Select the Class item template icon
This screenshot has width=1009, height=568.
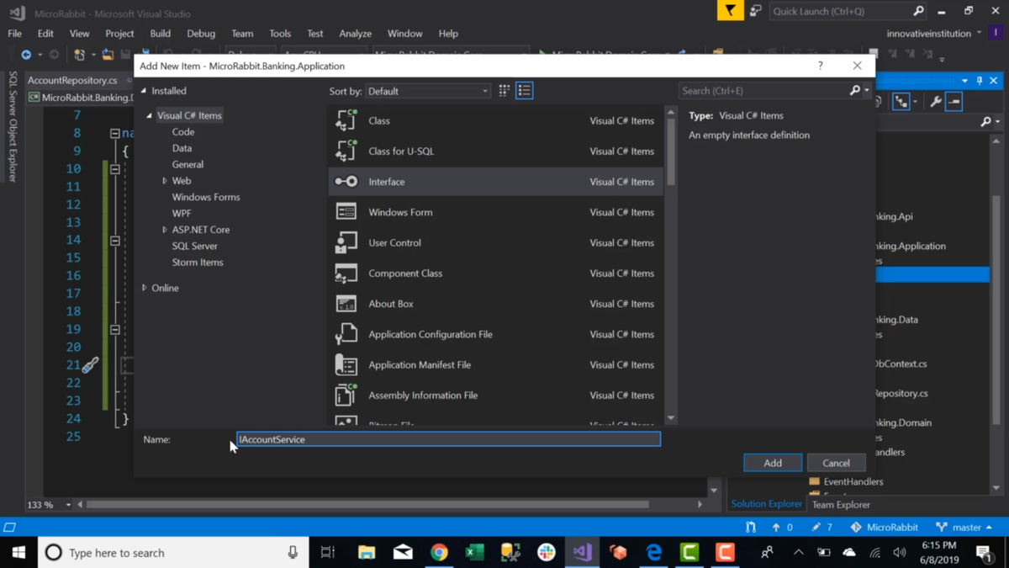346,120
